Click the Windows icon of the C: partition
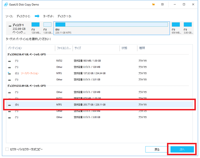200x158 pixels. pyautogui.click(x=10, y=73)
